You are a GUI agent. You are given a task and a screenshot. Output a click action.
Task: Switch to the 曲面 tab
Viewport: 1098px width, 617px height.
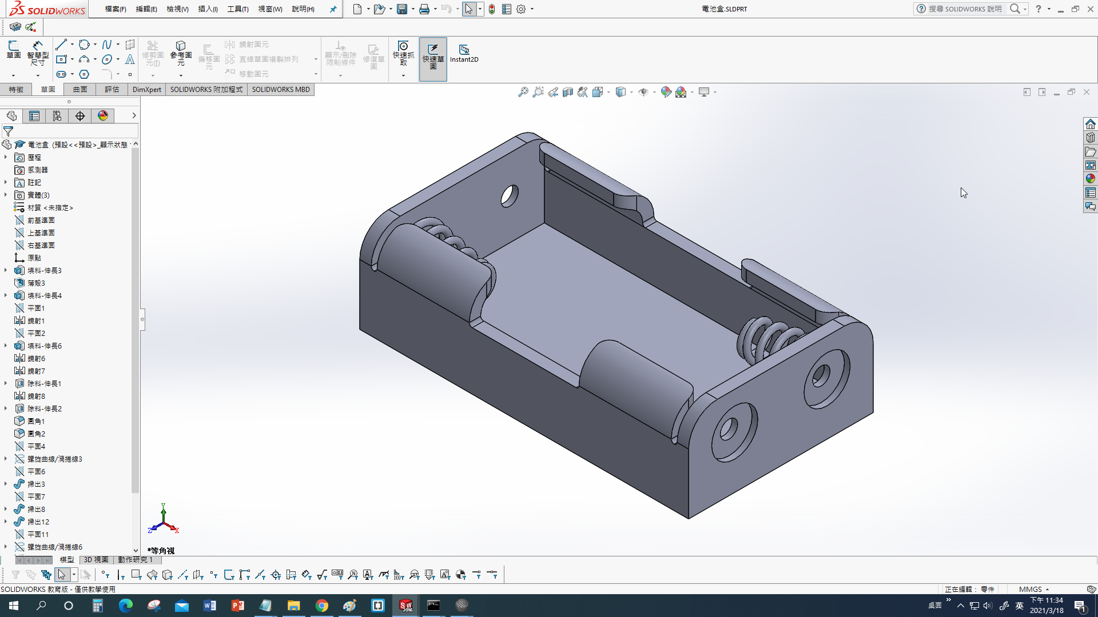click(80, 89)
